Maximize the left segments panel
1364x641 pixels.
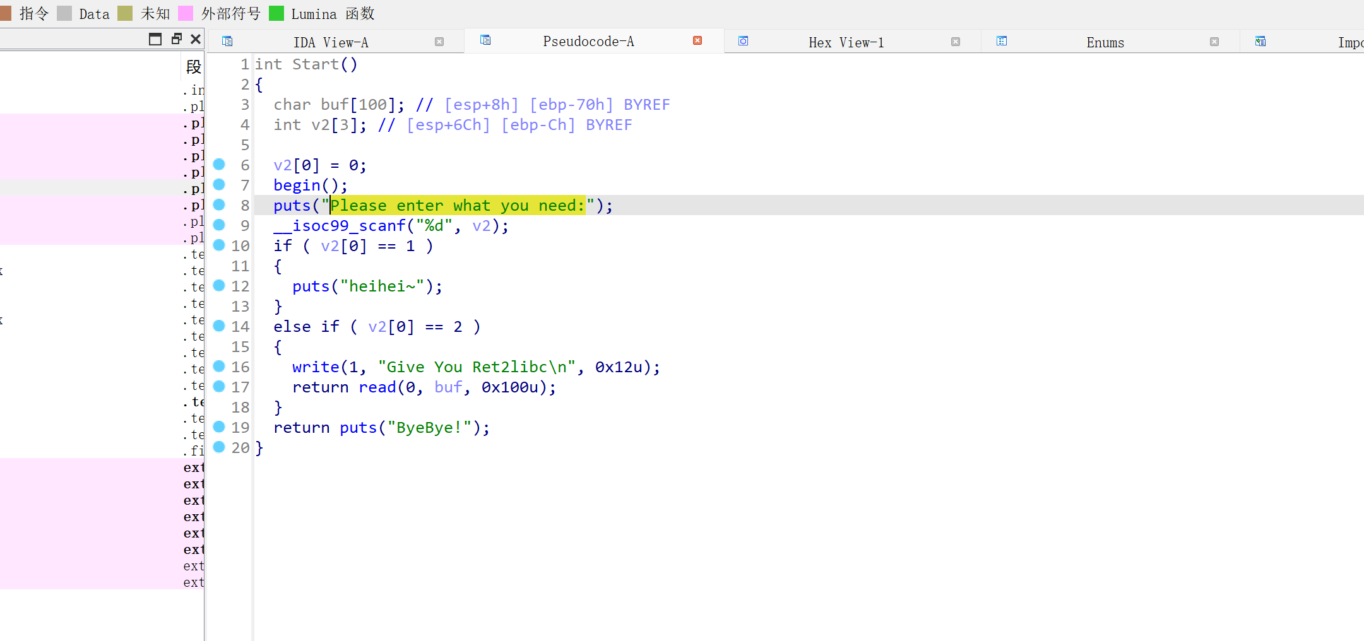point(155,39)
